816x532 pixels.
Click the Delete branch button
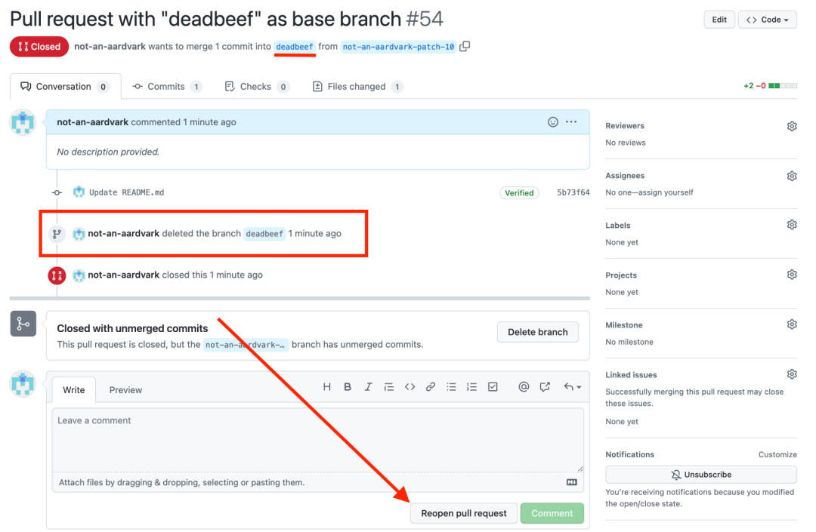537,332
